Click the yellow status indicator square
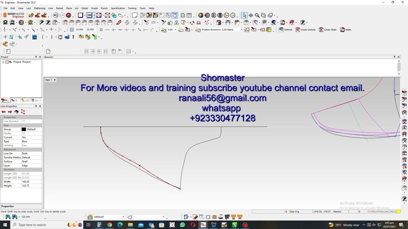Image resolution: width=408 pixels, height=229 pixels. [x=399, y=212]
